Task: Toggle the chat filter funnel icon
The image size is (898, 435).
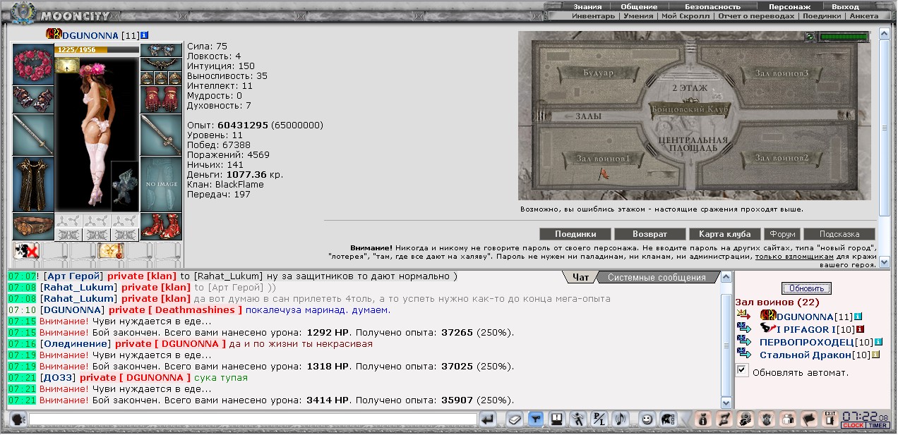Action: 536,419
